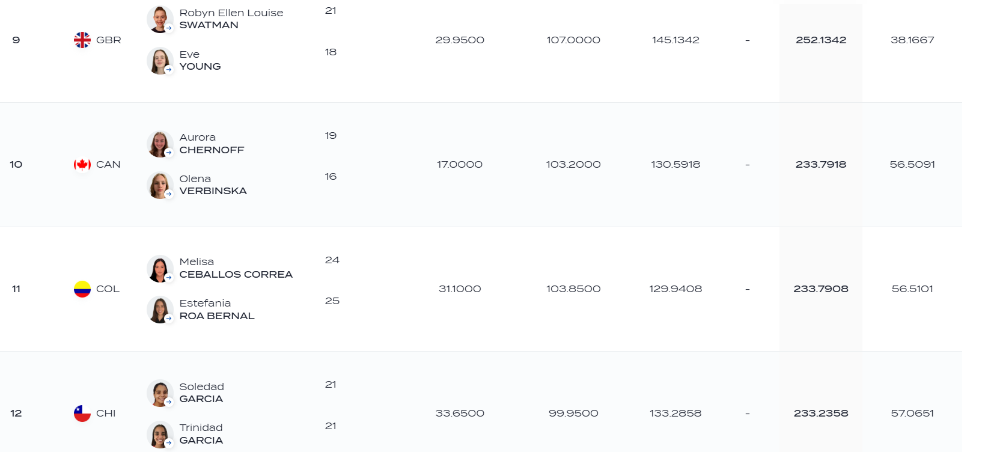The height and width of the screenshot is (452, 994).
Task: Open Soledad Garcia's athlete photo
Action: tap(160, 393)
